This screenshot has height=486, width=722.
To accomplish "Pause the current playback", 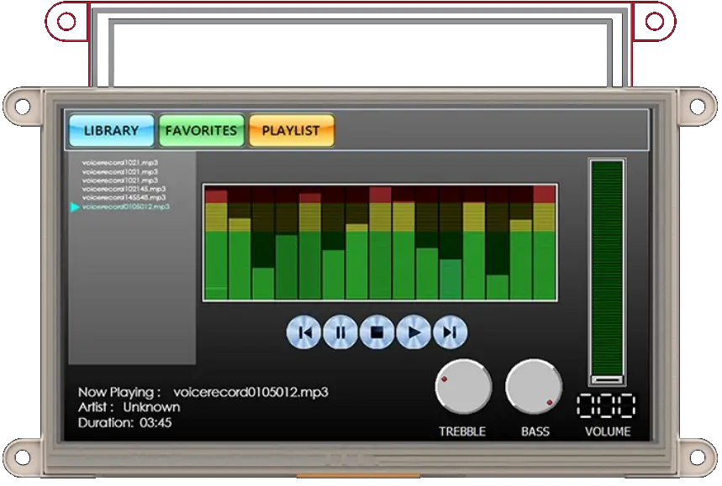I will click(x=340, y=332).
